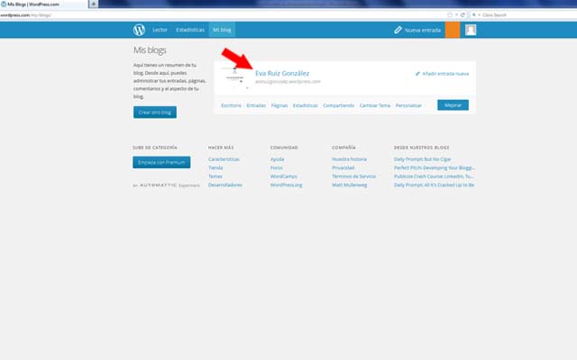The height and width of the screenshot is (360, 577).
Task: Click the user avatar icon in header
Action: [x=471, y=30]
